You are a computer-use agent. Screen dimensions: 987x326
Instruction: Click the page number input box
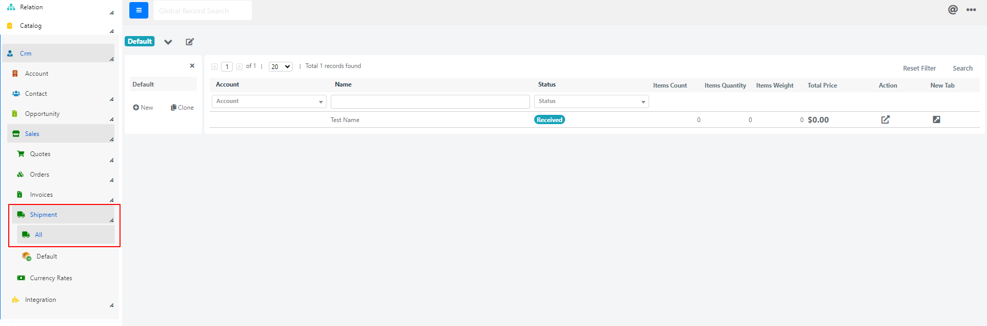tap(227, 66)
